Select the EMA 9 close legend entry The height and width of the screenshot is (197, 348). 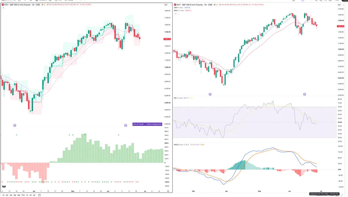point(178,8)
